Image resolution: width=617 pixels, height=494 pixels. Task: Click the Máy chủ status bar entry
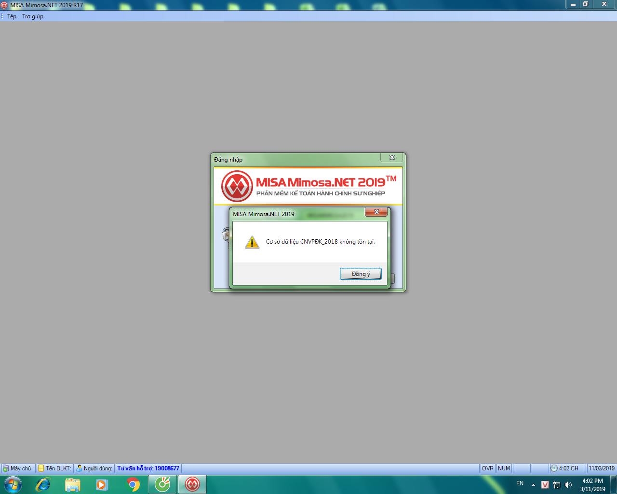[18, 468]
